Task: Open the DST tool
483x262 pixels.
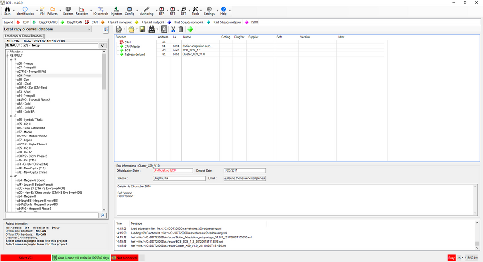Action: coord(183,11)
